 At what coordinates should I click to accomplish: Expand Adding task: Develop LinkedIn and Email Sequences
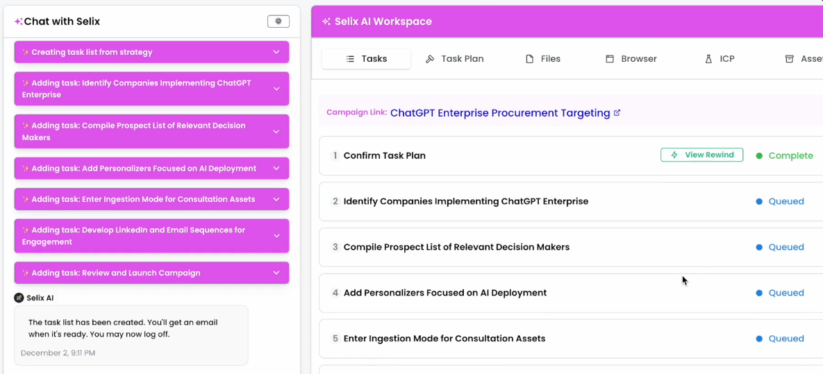pos(151,236)
